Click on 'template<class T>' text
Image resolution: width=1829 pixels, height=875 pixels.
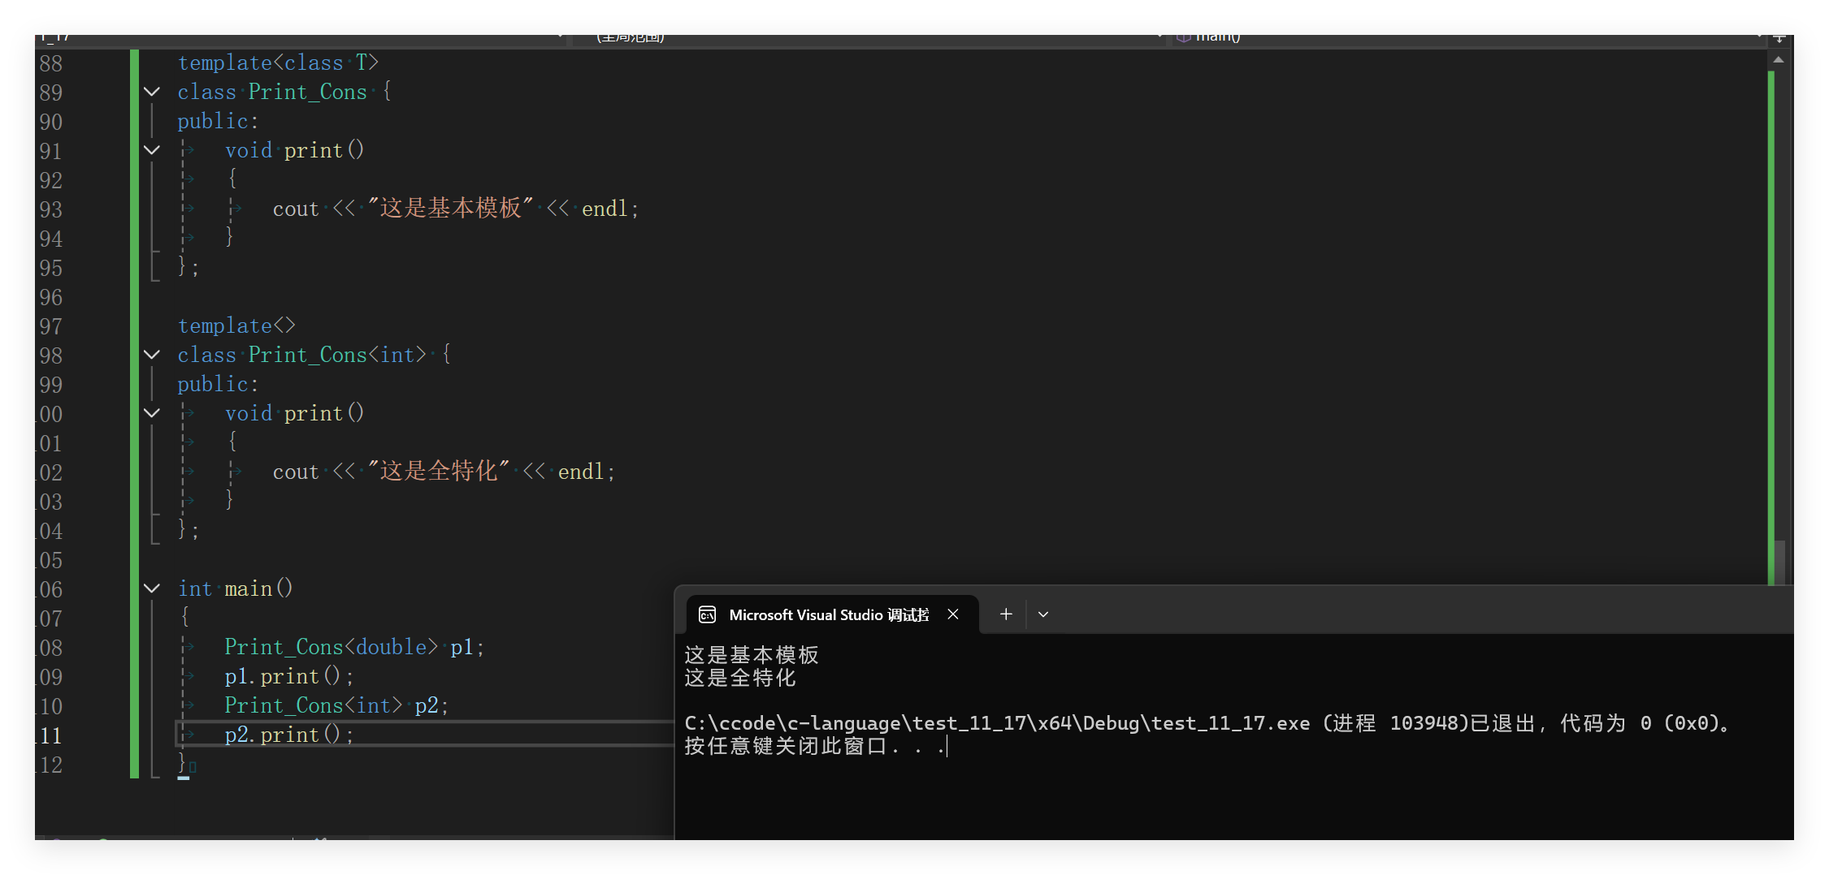click(278, 62)
